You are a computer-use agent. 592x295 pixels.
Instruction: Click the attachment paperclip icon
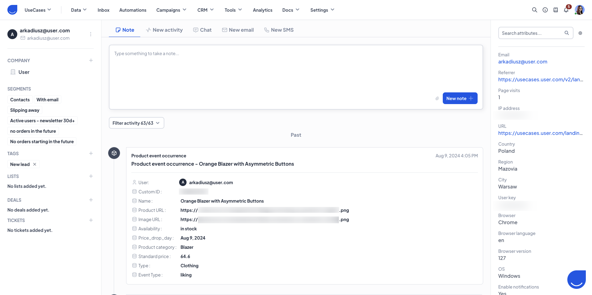pos(437,99)
